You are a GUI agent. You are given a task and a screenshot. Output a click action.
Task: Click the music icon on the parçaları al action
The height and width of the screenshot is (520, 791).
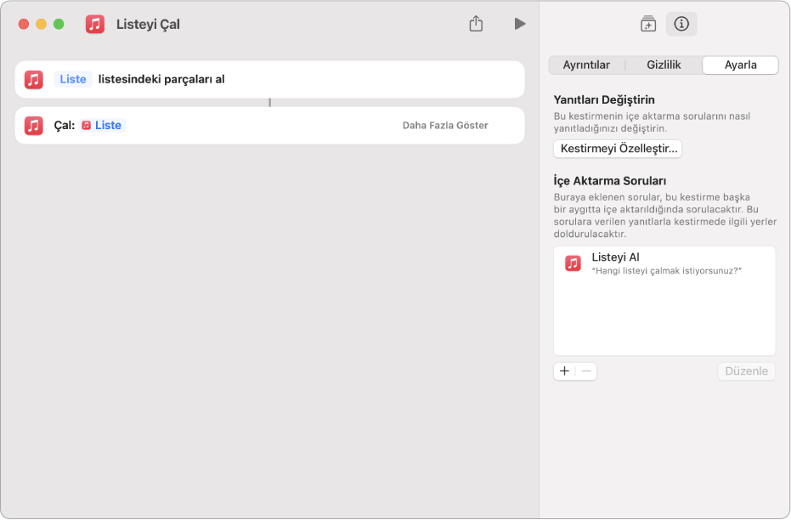click(34, 80)
